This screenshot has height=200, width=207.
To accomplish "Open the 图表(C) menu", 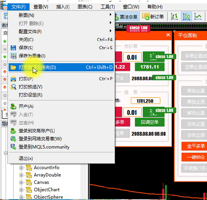I will [85, 7].
